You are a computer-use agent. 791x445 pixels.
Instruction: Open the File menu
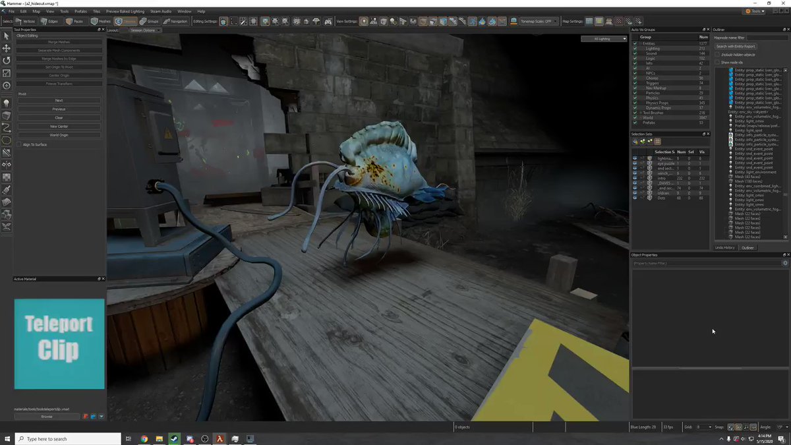pyautogui.click(x=11, y=11)
